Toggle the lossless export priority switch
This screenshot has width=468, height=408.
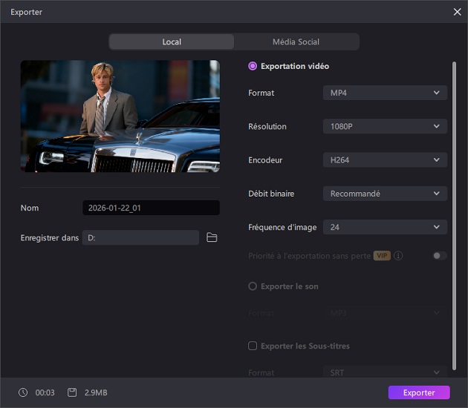440,256
